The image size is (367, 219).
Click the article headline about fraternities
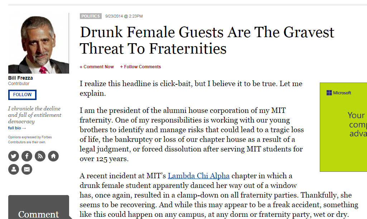point(207,40)
